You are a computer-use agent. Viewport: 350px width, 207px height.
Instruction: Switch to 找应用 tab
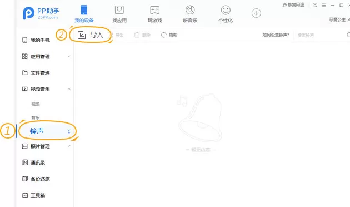(x=119, y=14)
